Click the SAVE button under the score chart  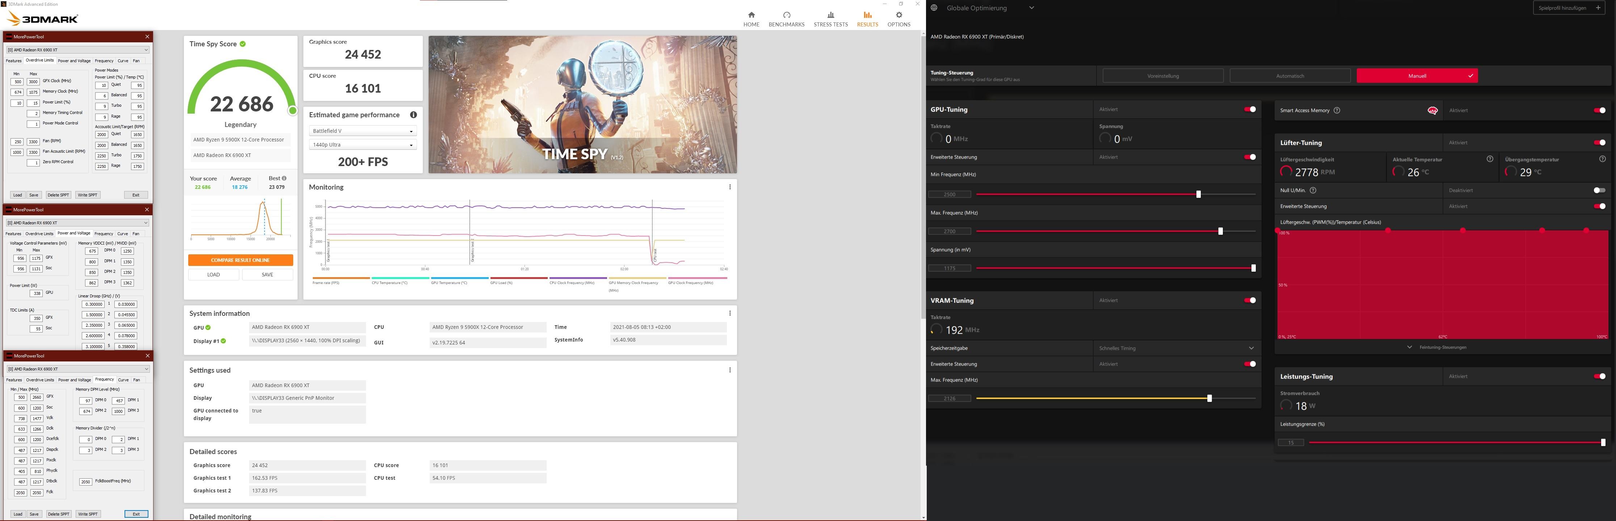point(267,275)
